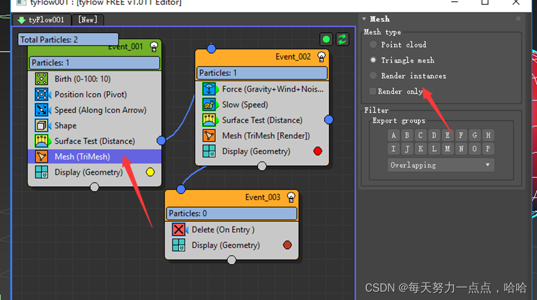Click Mesh (TriMesh) operator icon in Event_001
This screenshot has width=537, height=300.
[41, 156]
